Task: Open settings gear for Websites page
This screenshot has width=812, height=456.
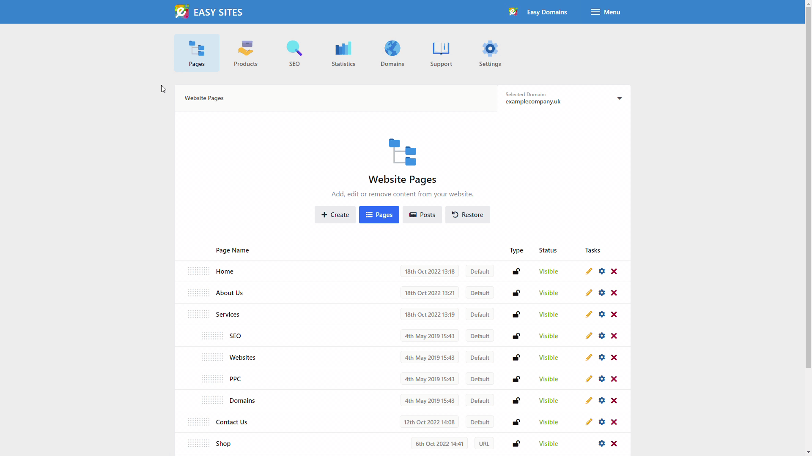Action: click(601, 357)
